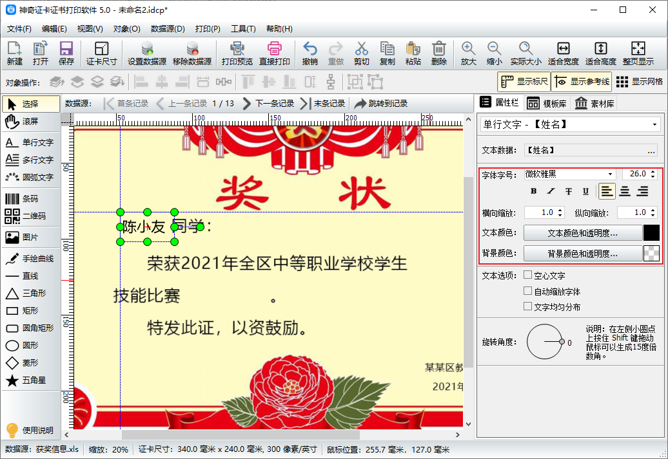Check the 自动缩放字体 auto-scale font option
668x459 pixels.
(x=528, y=291)
